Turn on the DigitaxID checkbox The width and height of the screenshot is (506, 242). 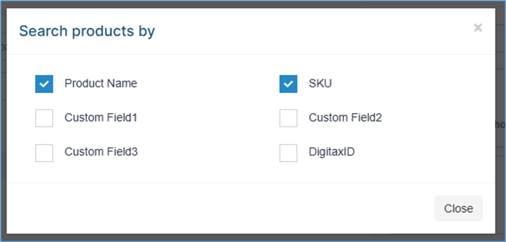tap(288, 153)
